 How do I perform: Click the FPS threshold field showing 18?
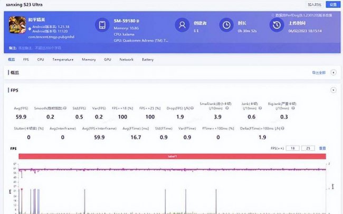292,148
